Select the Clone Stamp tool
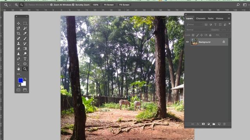Screen dimensions: 250x140 (x=18, y=44)
